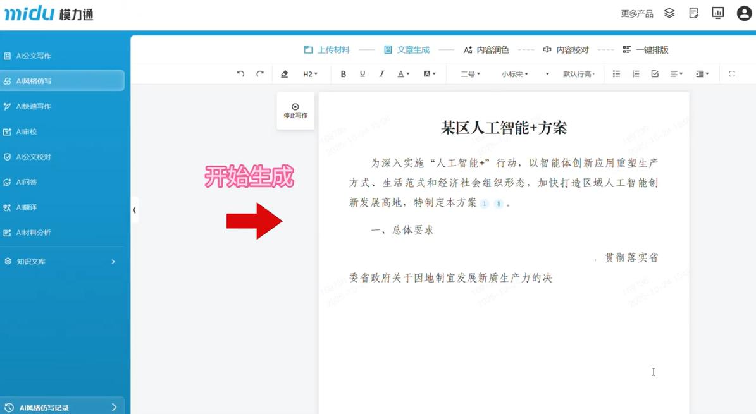
Task: Go to the 内容润色 step
Action: [x=486, y=50]
